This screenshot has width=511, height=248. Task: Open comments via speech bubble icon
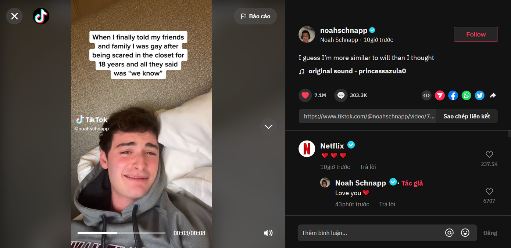pos(341,95)
